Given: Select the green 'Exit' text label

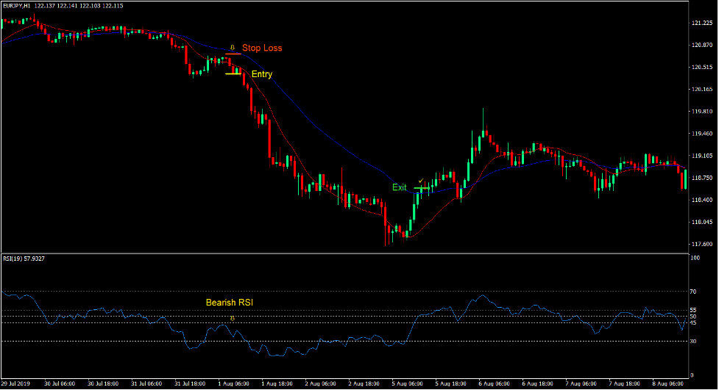Looking at the screenshot, I should pyautogui.click(x=400, y=187).
